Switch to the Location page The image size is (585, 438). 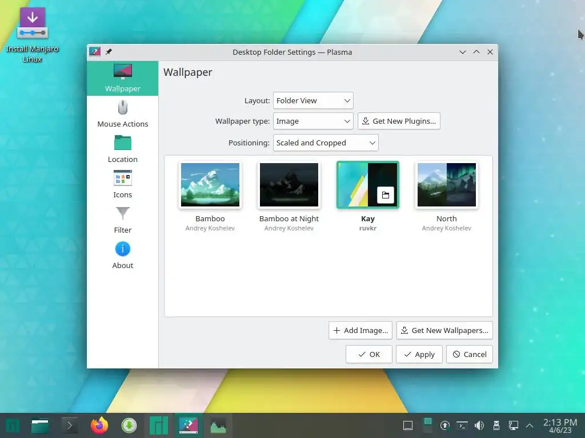tap(122, 149)
